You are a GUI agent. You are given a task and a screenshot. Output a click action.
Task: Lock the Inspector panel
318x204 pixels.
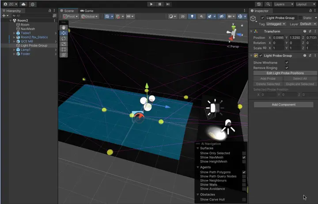tap(310, 11)
